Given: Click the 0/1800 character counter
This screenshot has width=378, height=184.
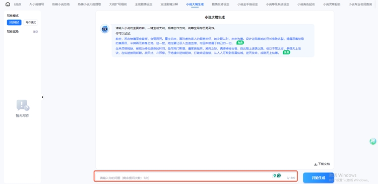Looking at the screenshot, I should click(291, 178).
